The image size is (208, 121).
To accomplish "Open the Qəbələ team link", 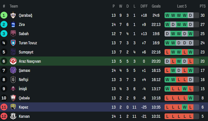I will [x=24, y=98].
